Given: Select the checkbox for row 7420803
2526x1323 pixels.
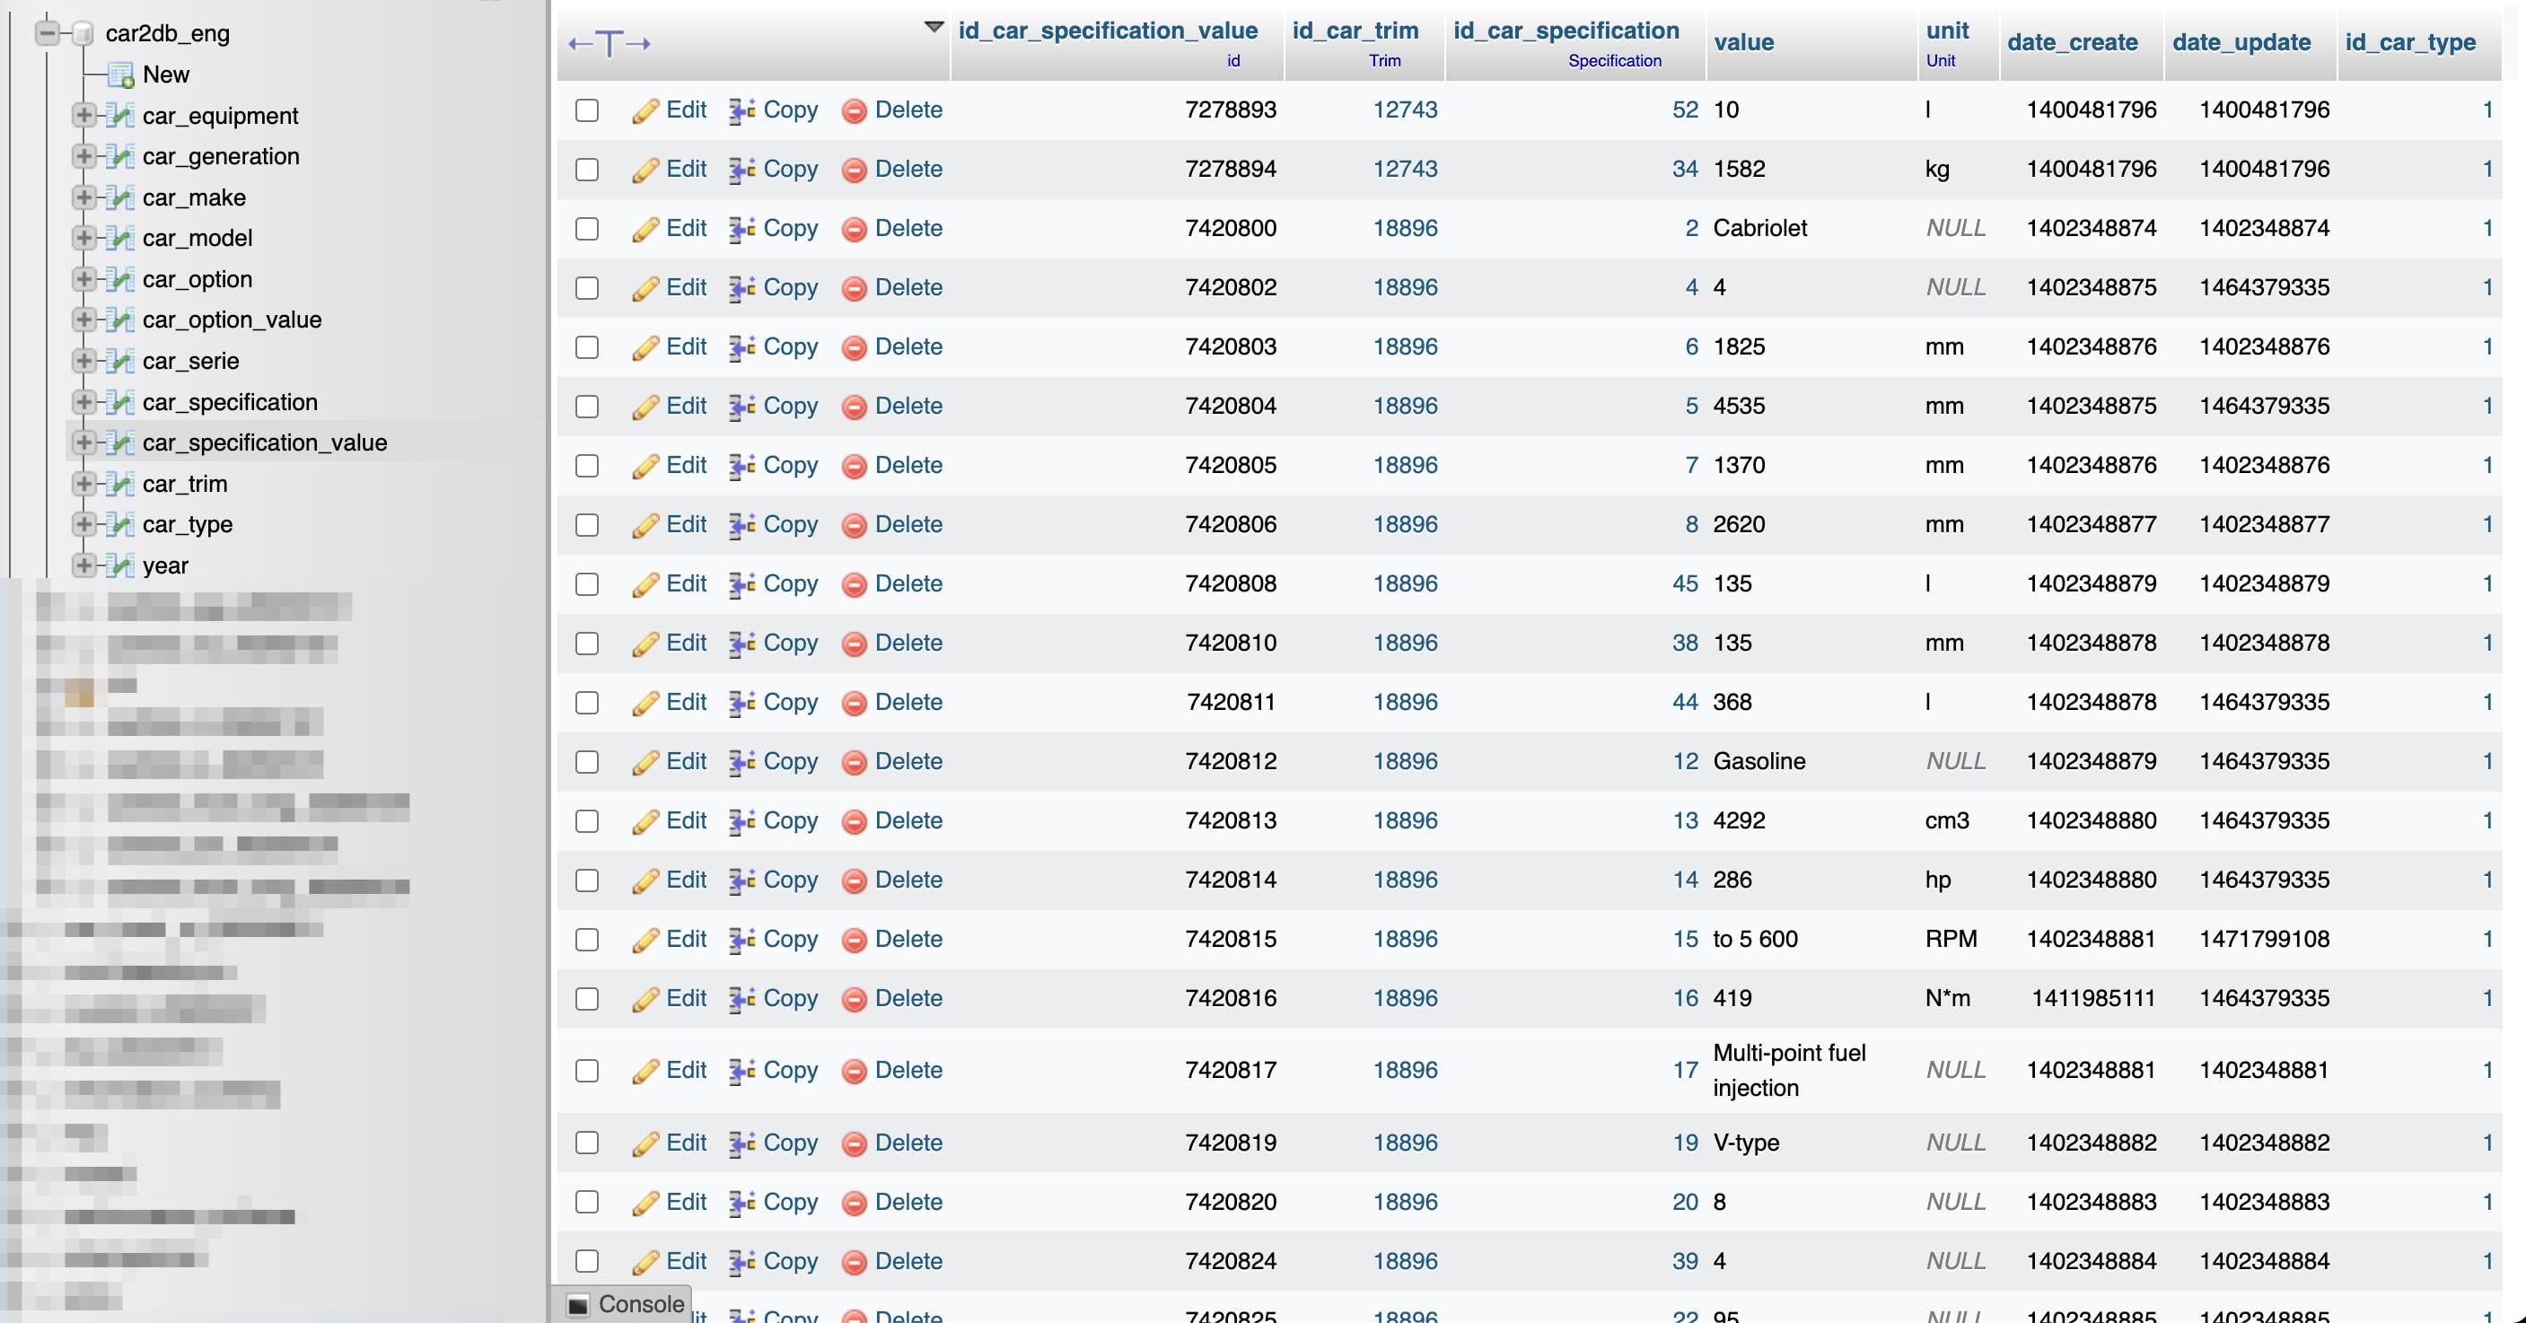Looking at the screenshot, I should [586, 347].
